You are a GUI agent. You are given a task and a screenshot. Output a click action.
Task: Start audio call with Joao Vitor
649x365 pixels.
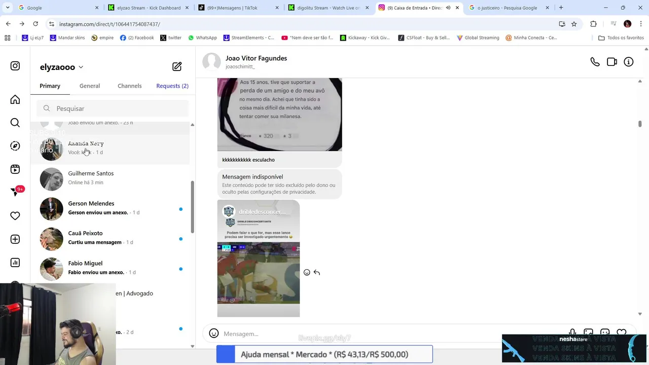click(595, 62)
